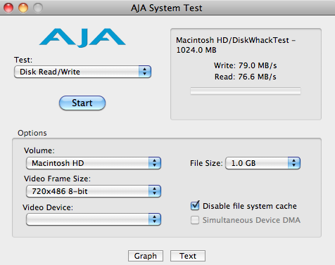The height and width of the screenshot is (265, 335).
Task: Click the Volume dropdown arrow icon
Action: pos(154,163)
